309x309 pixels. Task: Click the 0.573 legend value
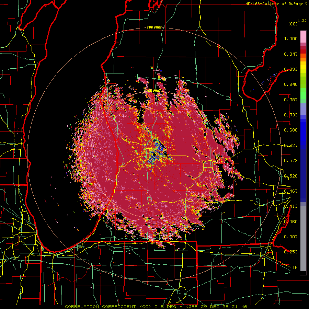click(x=291, y=161)
